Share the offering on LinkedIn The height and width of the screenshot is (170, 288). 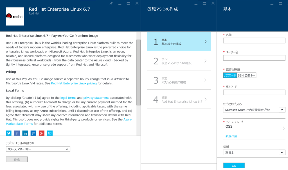25,133
